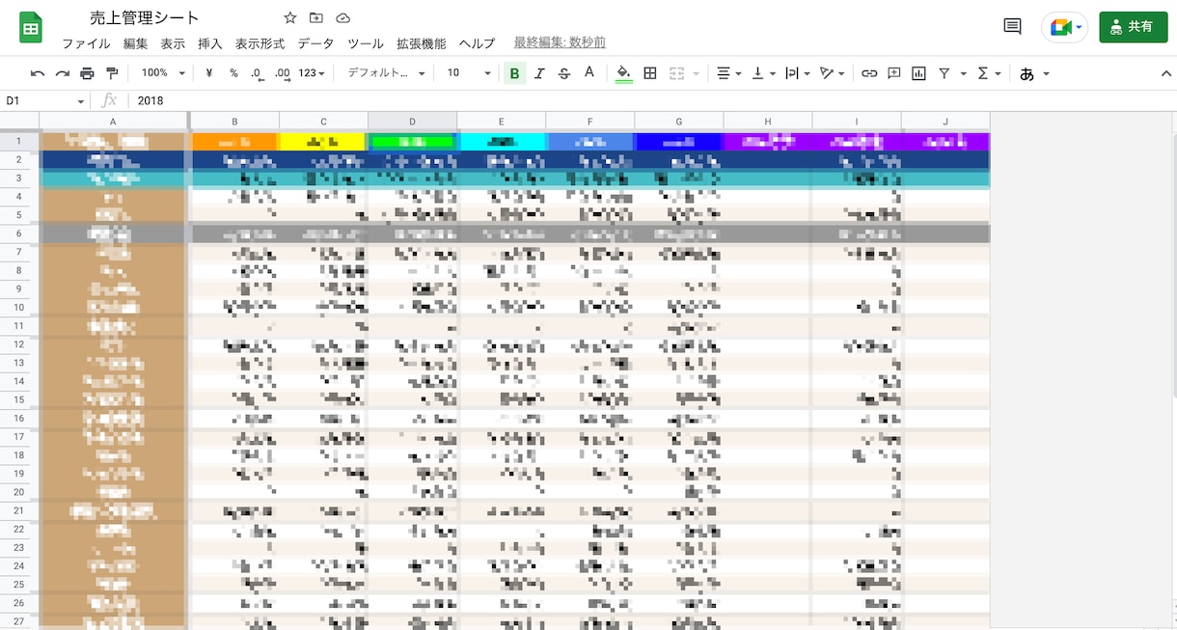Open input tools dropdown arrow
This screenshot has width=1177, height=630.
(x=1046, y=73)
